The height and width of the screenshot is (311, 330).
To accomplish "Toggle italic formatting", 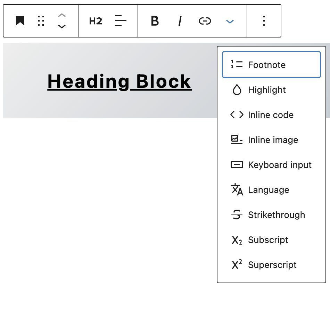I will [x=180, y=21].
